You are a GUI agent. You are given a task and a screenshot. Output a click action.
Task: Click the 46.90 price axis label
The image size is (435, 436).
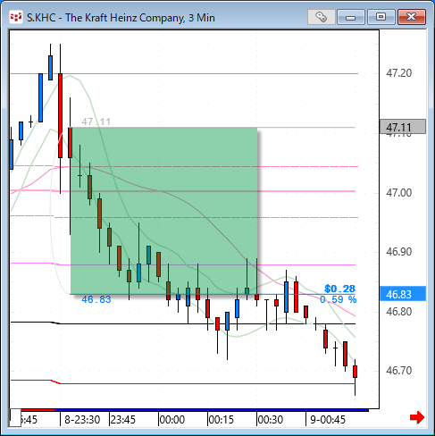click(x=398, y=252)
